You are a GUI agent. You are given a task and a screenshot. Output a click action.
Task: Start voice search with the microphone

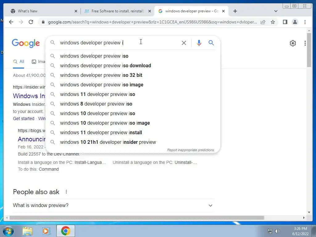(199, 43)
